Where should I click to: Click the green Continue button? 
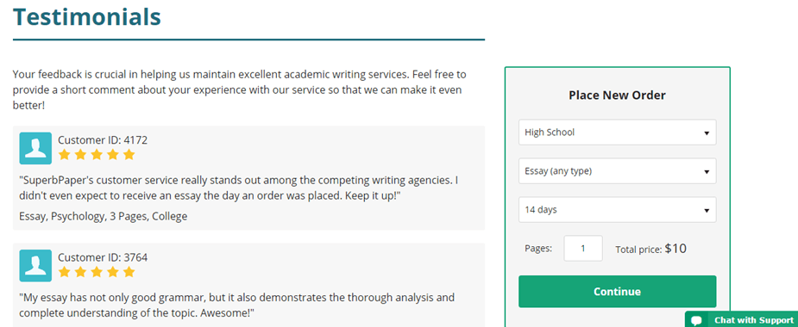(x=618, y=292)
